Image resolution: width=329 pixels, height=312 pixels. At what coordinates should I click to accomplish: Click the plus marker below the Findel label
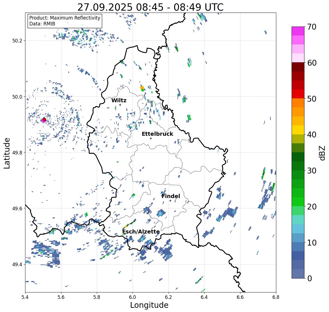[x=170, y=201]
